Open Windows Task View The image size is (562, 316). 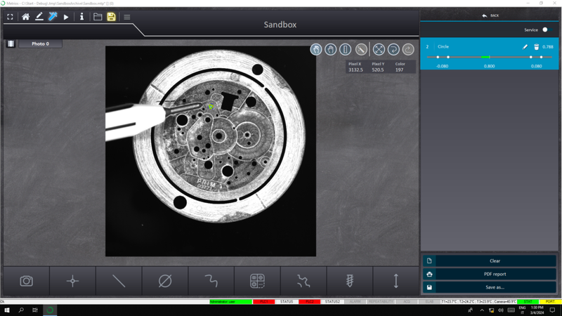pyautogui.click(x=35, y=310)
